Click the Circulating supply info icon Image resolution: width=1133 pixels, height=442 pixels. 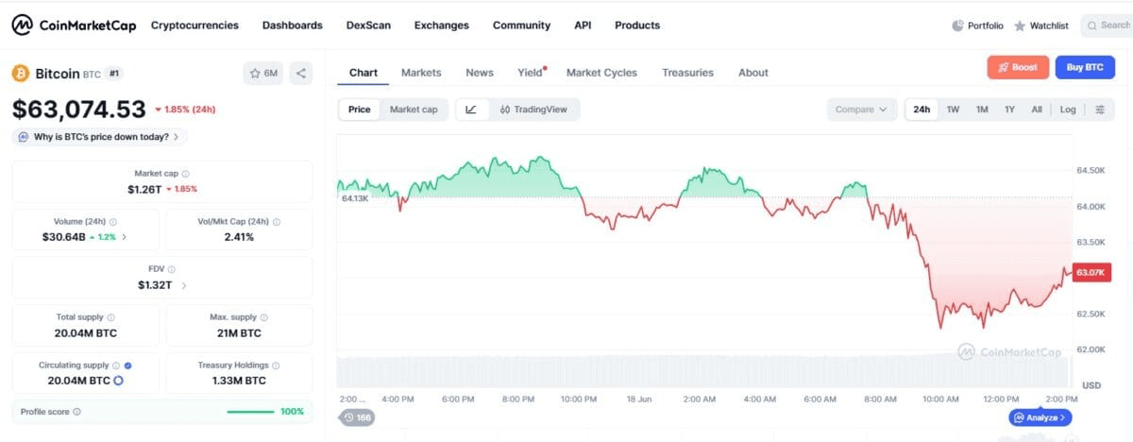tap(116, 365)
